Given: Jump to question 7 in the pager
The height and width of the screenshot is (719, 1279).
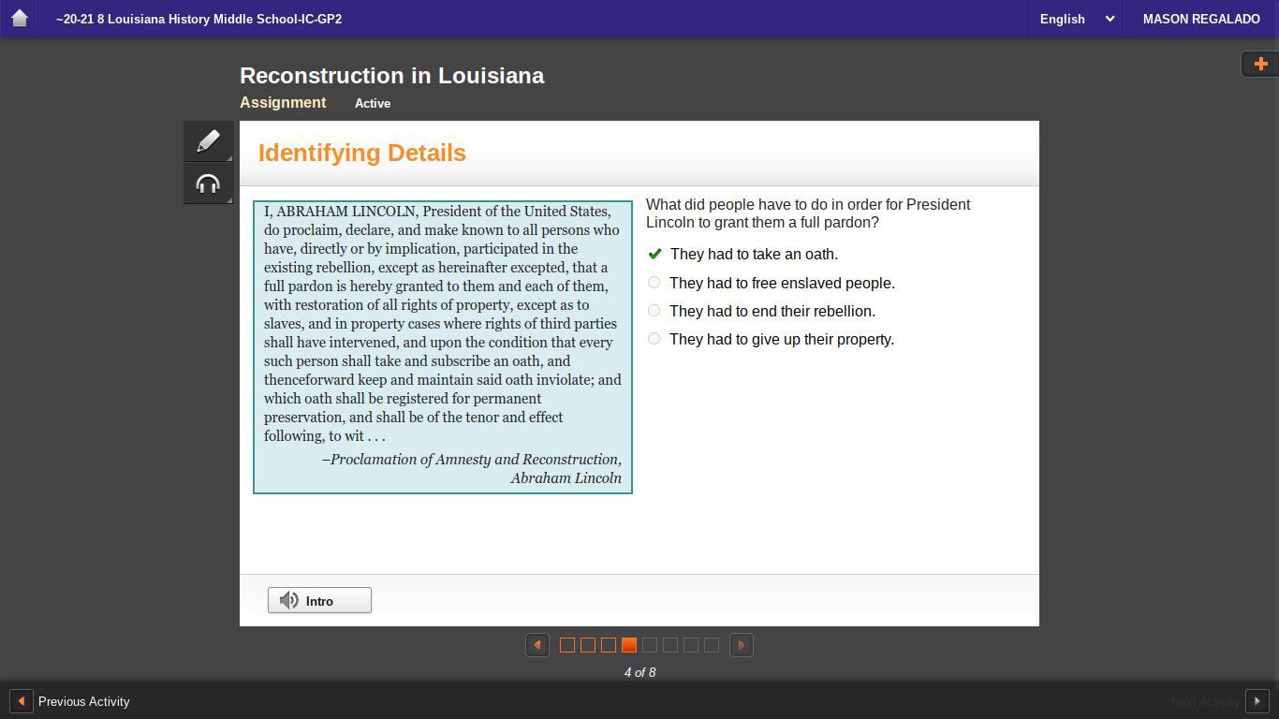Looking at the screenshot, I should tap(691, 645).
